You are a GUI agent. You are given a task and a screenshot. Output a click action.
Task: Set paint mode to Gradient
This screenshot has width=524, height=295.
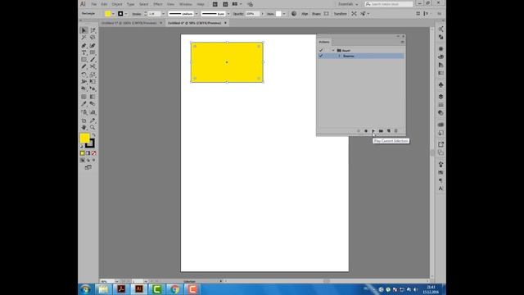[x=88, y=153]
